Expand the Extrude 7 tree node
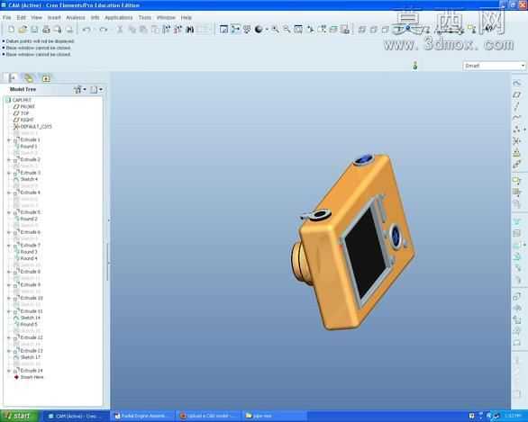This screenshot has width=528, height=422. [x=9, y=246]
